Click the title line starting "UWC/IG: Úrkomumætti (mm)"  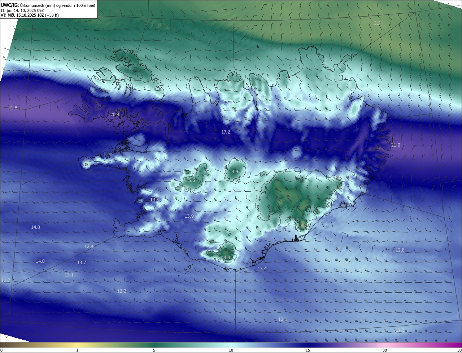48,5
